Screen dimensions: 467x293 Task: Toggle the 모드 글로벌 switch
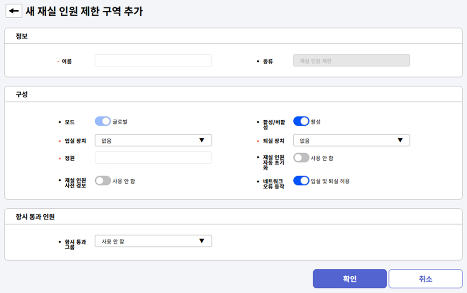click(x=103, y=122)
